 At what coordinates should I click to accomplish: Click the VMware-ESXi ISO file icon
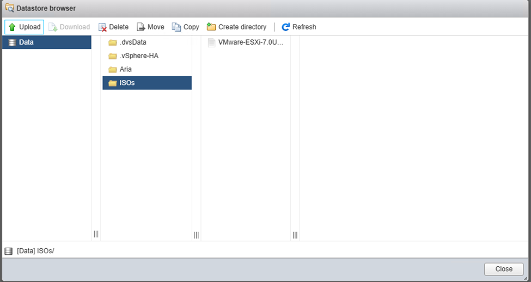pyautogui.click(x=212, y=42)
